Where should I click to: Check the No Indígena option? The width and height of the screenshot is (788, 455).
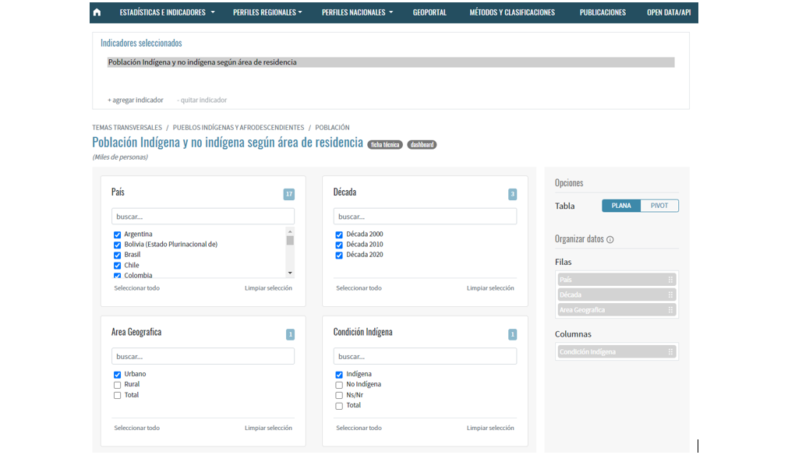(x=339, y=385)
